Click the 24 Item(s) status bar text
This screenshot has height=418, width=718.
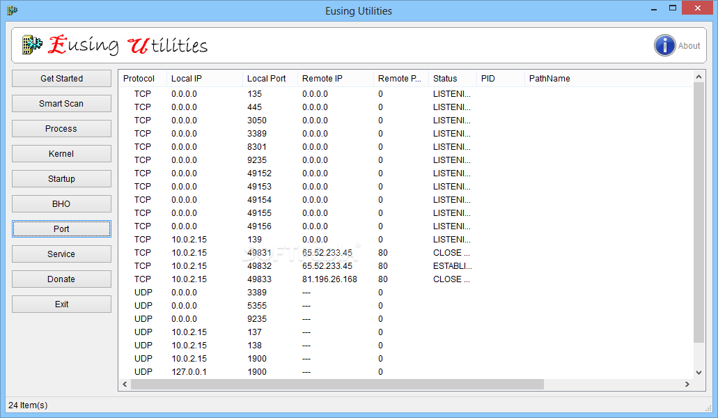pos(28,405)
